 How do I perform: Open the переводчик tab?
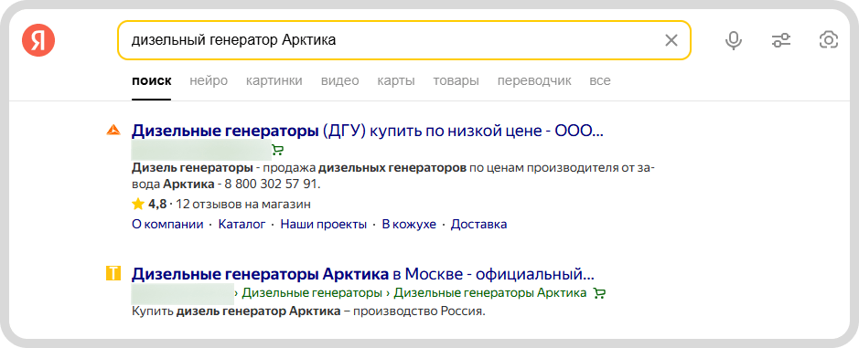pyautogui.click(x=534, y=81)
